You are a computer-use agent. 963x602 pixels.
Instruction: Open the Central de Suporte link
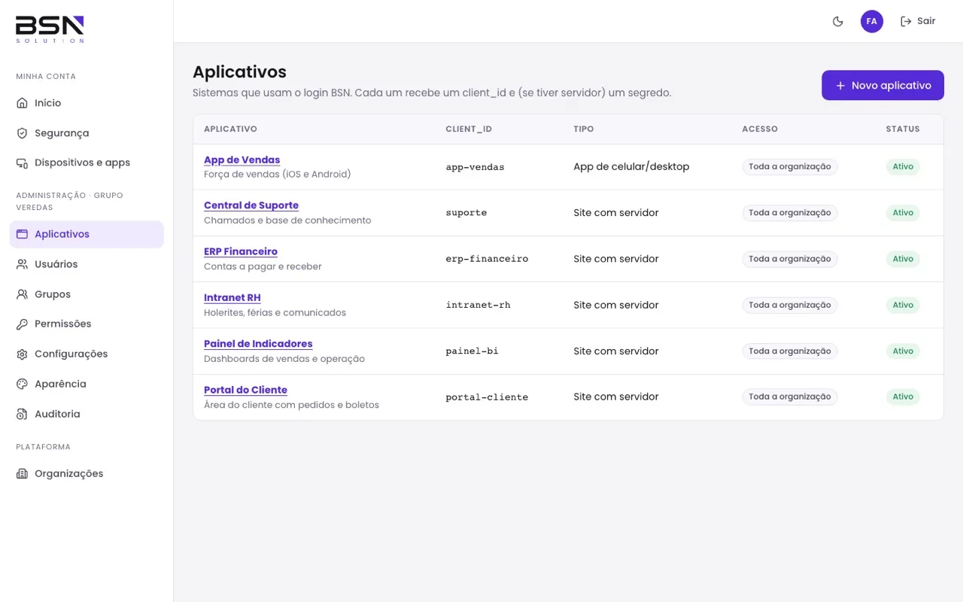pos(251,205)
